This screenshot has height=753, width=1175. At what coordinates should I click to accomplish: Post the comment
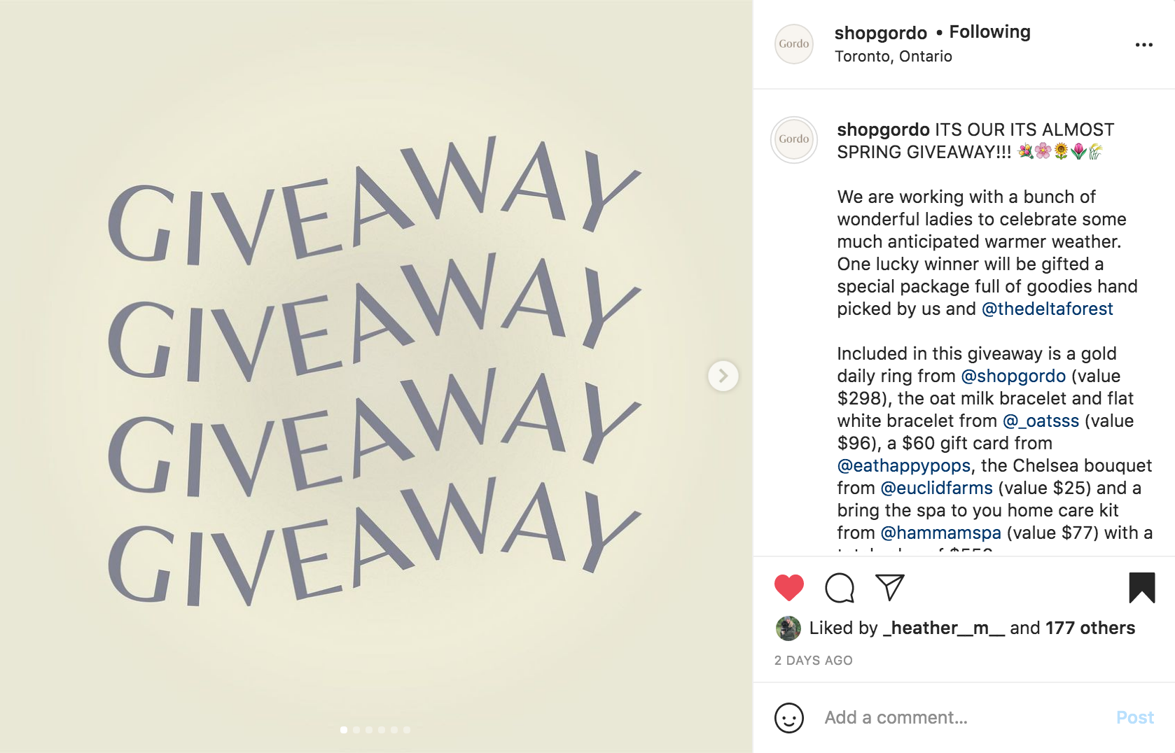point(1134,718)
